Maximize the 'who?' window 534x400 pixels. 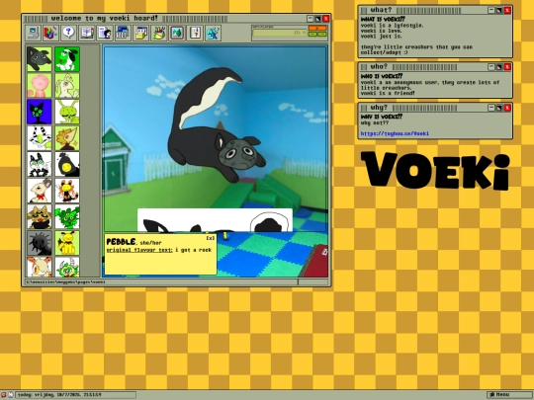[499, 67]
